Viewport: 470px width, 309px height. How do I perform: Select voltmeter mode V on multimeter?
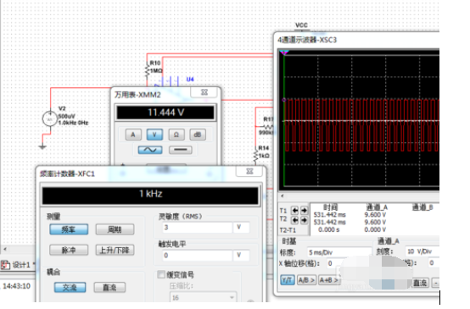tap(154, 135)
